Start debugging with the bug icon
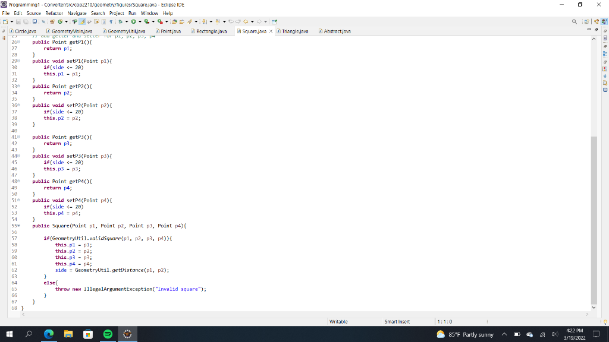The height and width of the screenshot is (342, 609). pyautogui.click(x=120, y=21)
